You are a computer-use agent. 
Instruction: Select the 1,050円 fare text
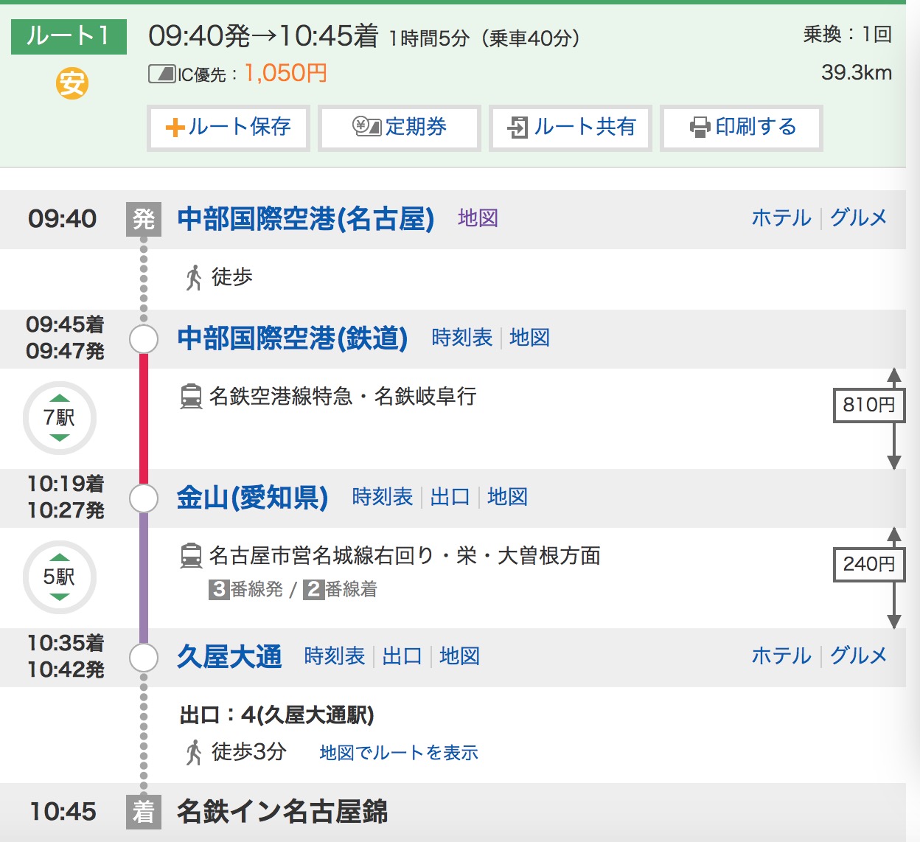coord(285,73)
